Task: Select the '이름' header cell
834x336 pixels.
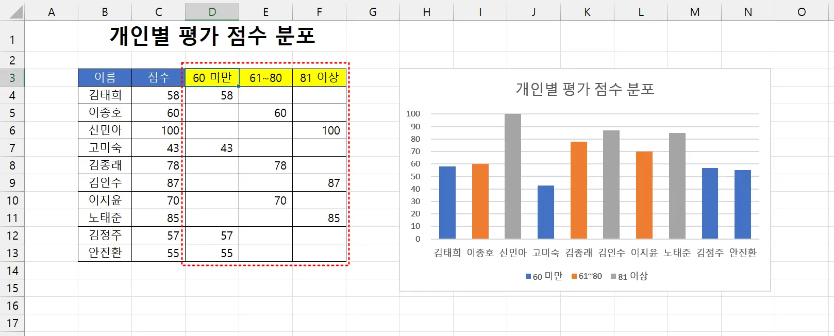Action: coord(105,78)
